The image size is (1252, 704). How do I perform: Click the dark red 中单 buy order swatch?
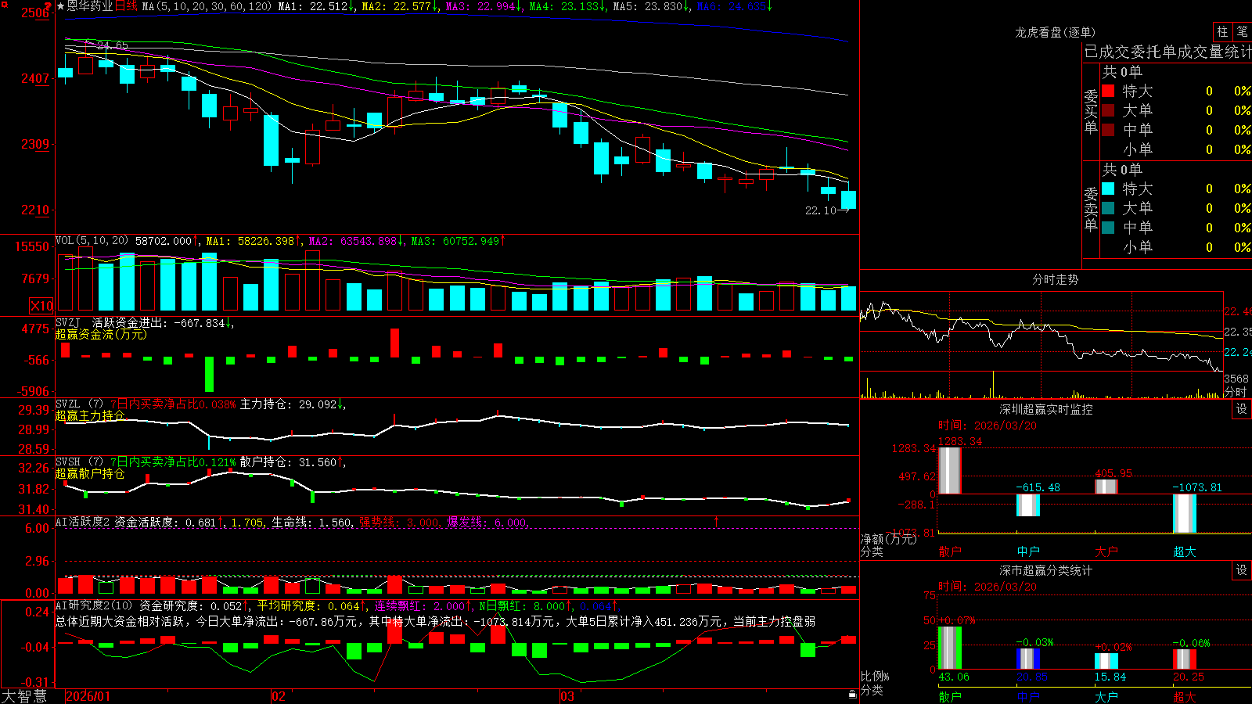1108,130
